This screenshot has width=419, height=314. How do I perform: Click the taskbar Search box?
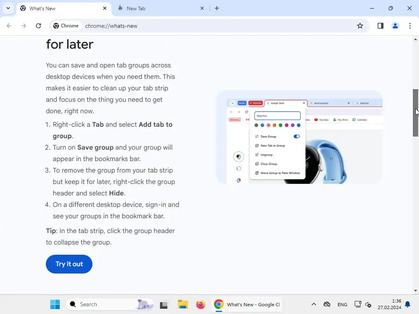[110, 304]
